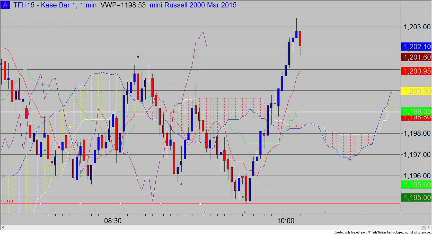Click the 1,196.00 axis price value
Viewport: 432px width, 234px height.
tap(417, 176)
